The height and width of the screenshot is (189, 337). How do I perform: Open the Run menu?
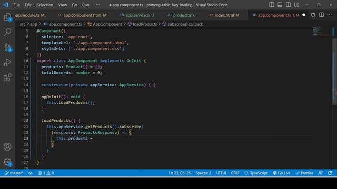coord(85,5)
